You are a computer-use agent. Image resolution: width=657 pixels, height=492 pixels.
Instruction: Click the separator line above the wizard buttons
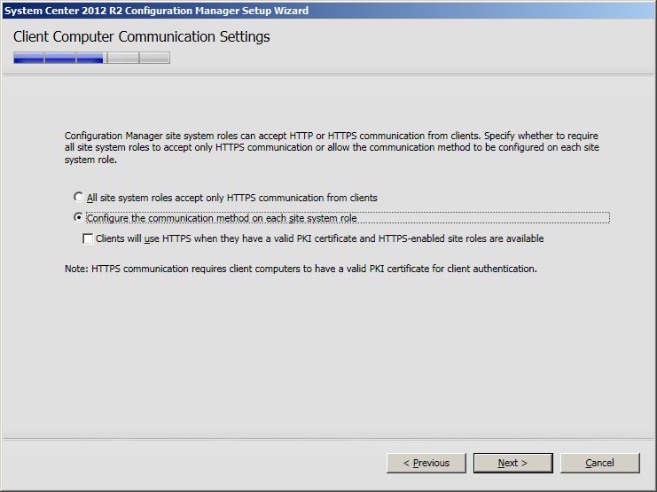pos(328,438)
